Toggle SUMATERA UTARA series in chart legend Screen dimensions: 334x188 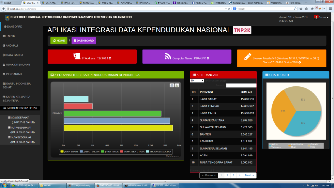132,151
